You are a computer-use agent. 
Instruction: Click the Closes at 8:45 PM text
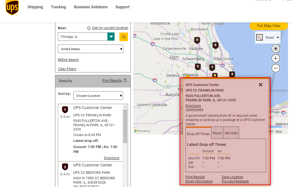tap(87, 135)
